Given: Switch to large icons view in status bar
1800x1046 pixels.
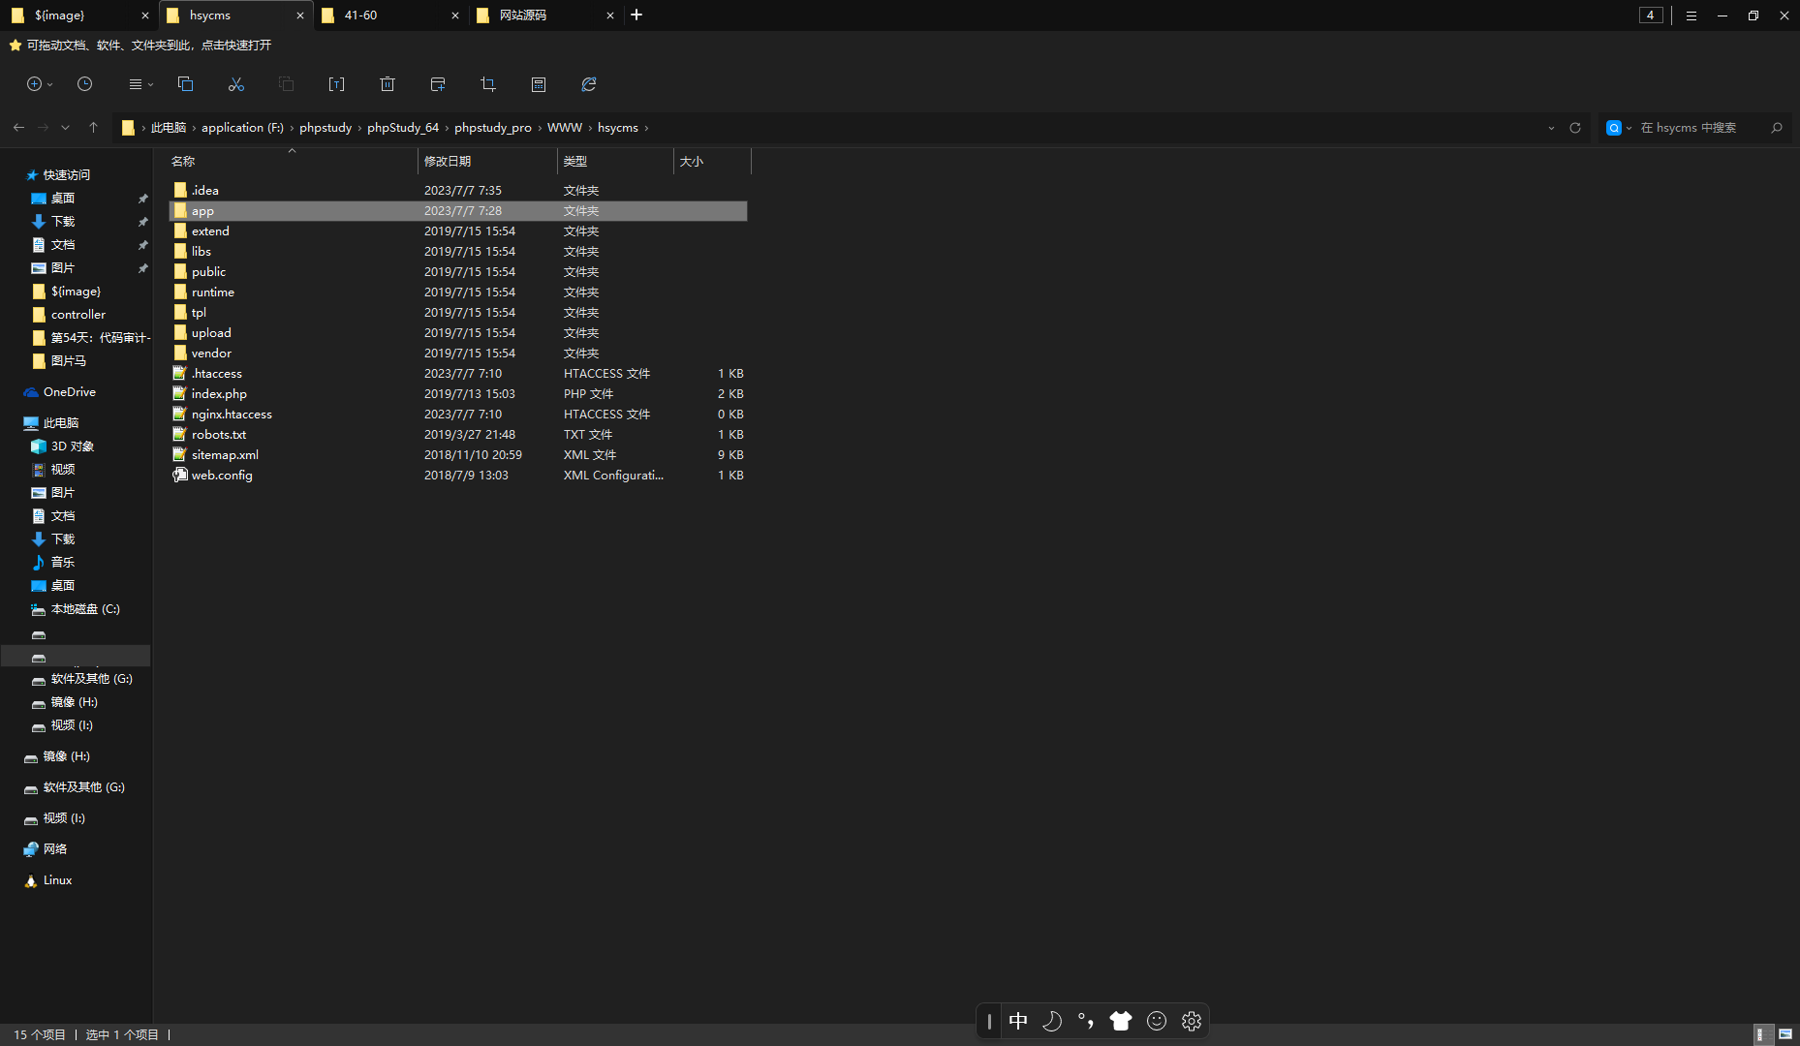Looking at the screenshot, I should click(x=1785, y=1034).
